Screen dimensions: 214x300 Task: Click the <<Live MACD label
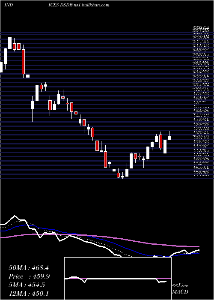180,289
